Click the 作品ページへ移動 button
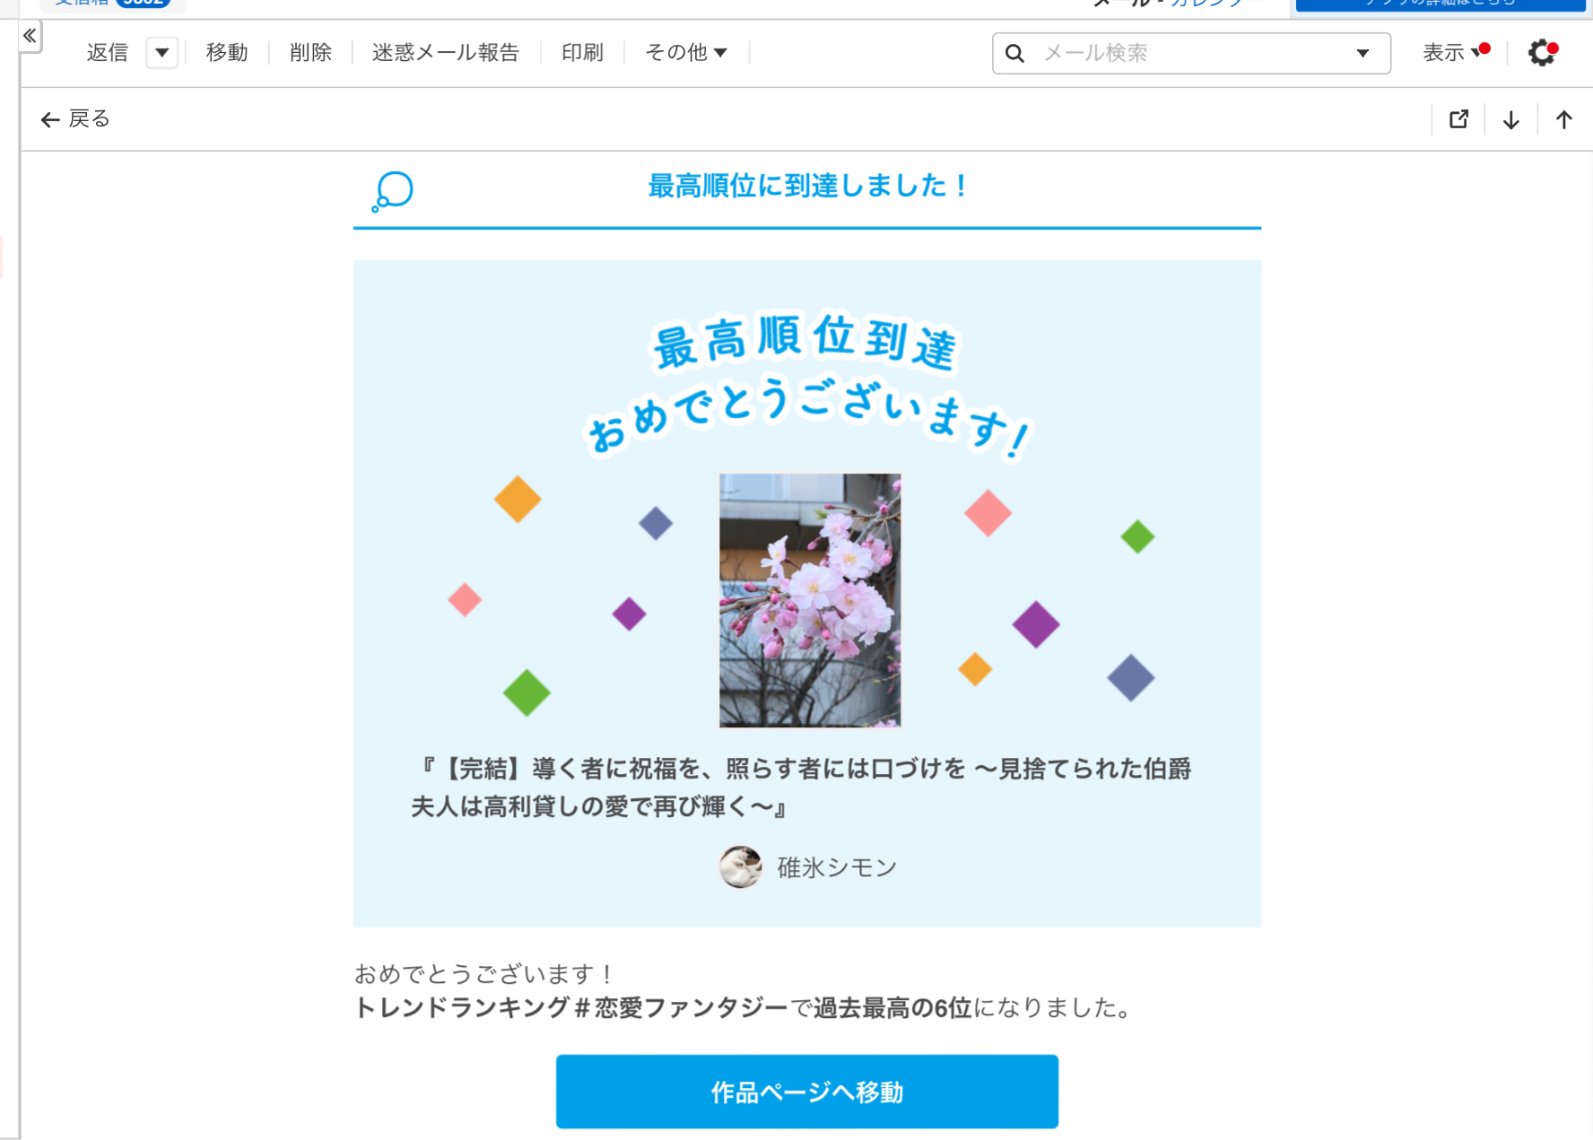This screenshot has width=1593, height=1140. tap(807, 1092)
